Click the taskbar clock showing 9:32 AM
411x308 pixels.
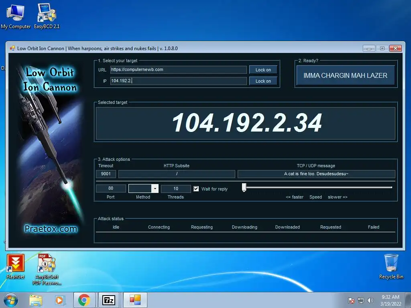(x=391, y=300)
